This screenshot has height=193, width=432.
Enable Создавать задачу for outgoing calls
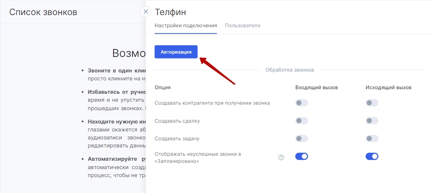tap(372, 138)
